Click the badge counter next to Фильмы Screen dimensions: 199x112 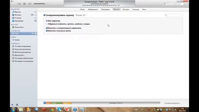(x=32, y=15)
